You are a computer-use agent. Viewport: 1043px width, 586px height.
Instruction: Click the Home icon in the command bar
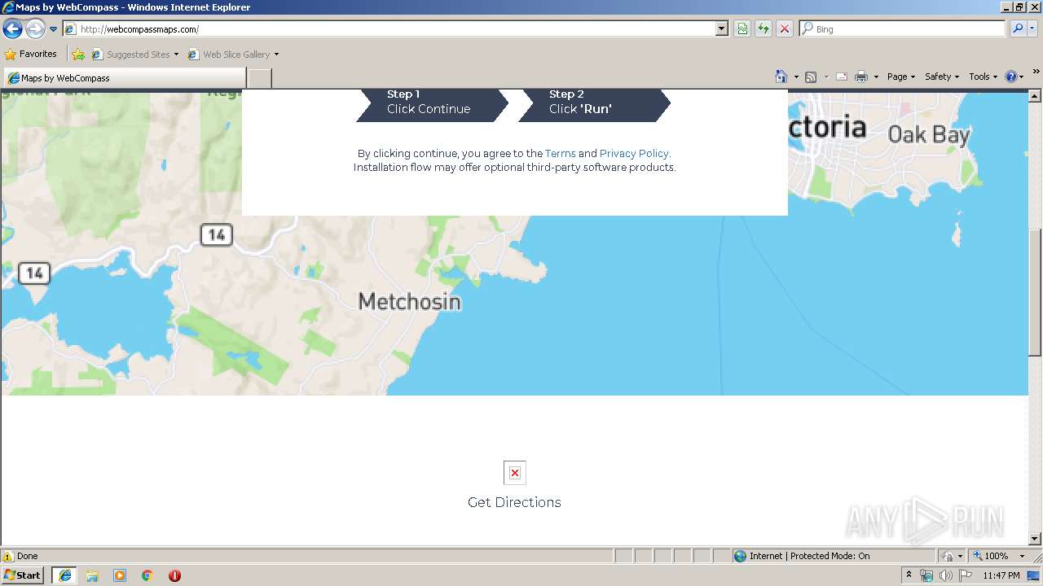coord(781,77)
